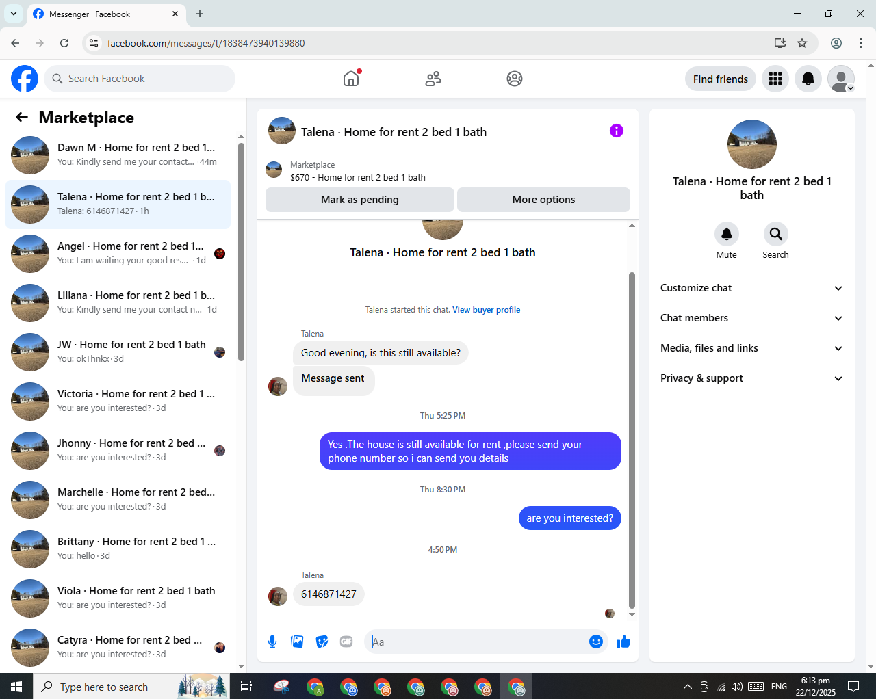The width and height of the screenshot is (876, 699).
Task: Click the taskbar search box
Action: (x=130, y=686)
